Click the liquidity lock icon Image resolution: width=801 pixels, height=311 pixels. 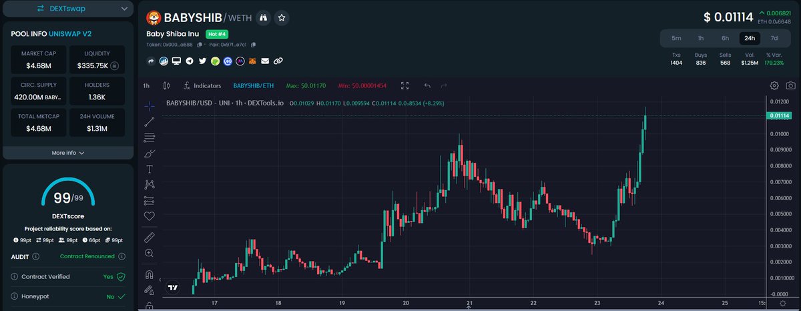tap(115, 66)
